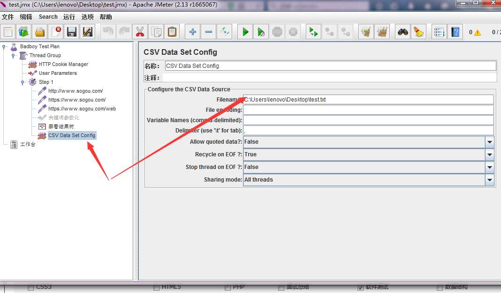Collapse all tree nodes with minus icon

click(209, 32)
